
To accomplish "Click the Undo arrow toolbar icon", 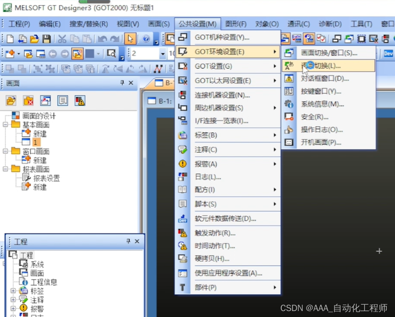I will pos(102,39).
